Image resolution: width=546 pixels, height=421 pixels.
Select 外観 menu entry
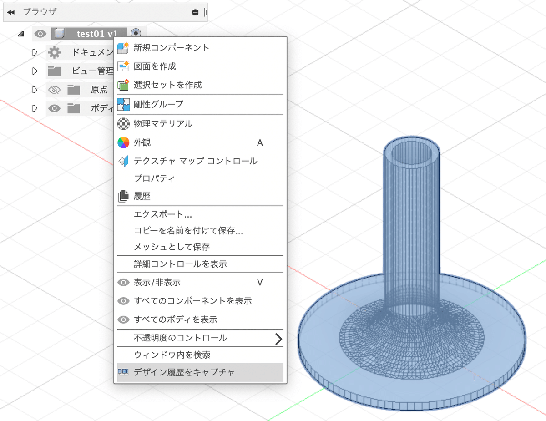click(x=200, y=142)
